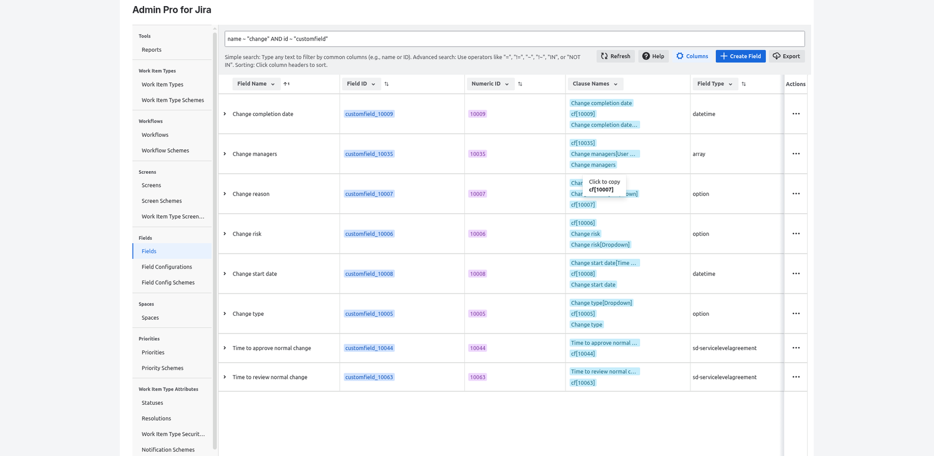This screenshot has width=934, height=456.
Task: Open the Columns settings
Action: (x=692, y=56)
